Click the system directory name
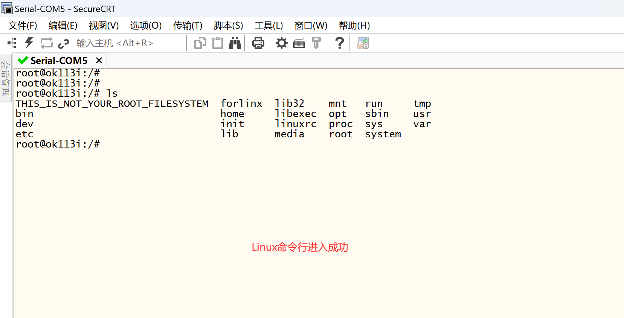This screenshot has height=318, width=624. point(383,134)
